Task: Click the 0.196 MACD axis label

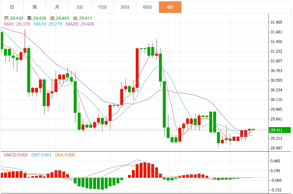Action: pyautogui.click(x=275, y=171)
